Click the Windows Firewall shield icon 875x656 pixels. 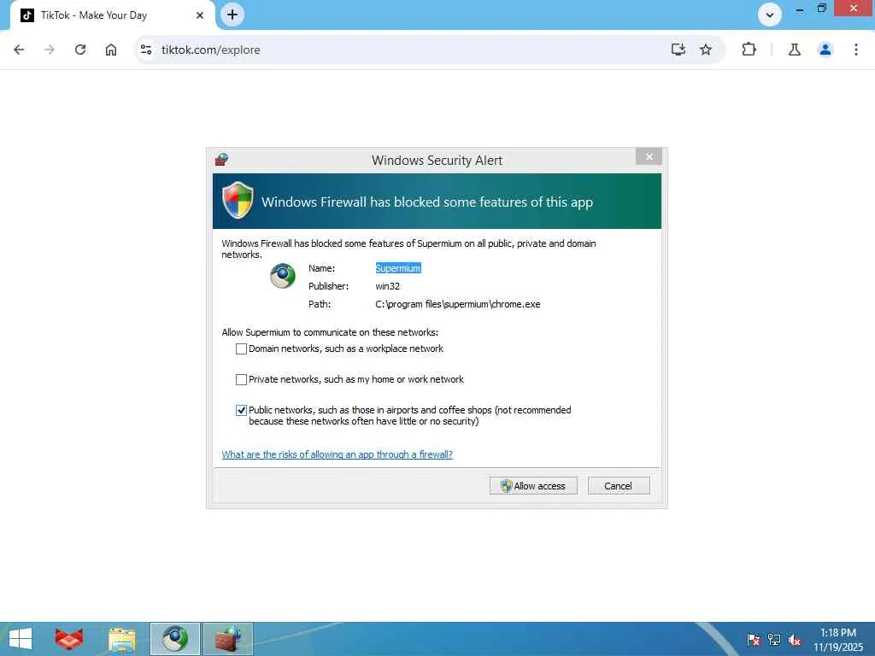tap(238, 200)
